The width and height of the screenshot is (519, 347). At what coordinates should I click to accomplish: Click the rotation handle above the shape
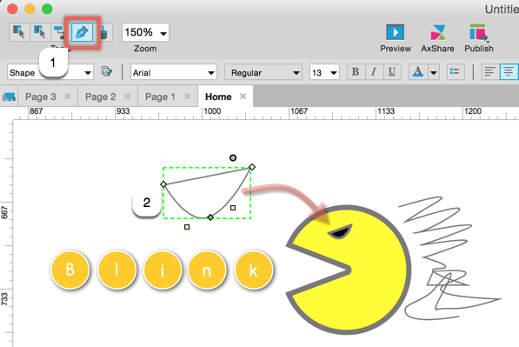(233, 157)
